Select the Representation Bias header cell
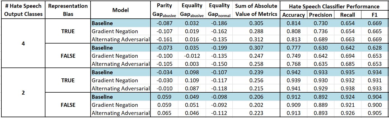This screenshot has width=389, height=118. pyautogui.click(x=68, y=10)
